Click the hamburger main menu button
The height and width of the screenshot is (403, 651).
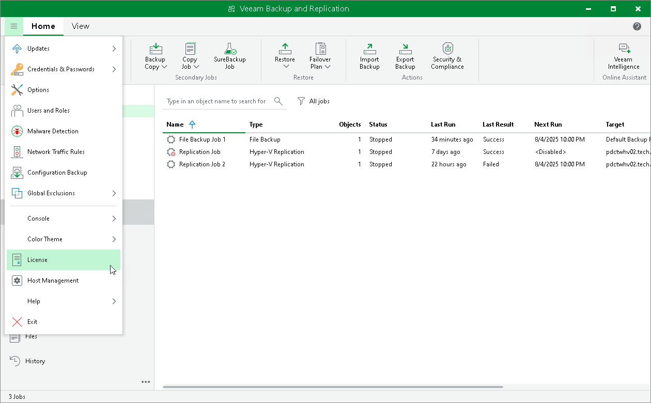14,26
